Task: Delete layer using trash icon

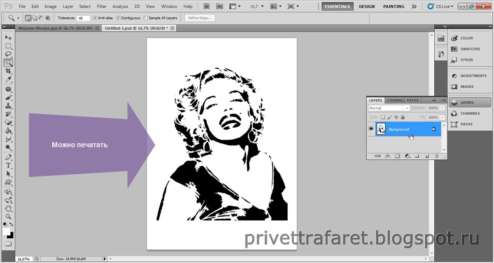Action: (x=436, y=156)
